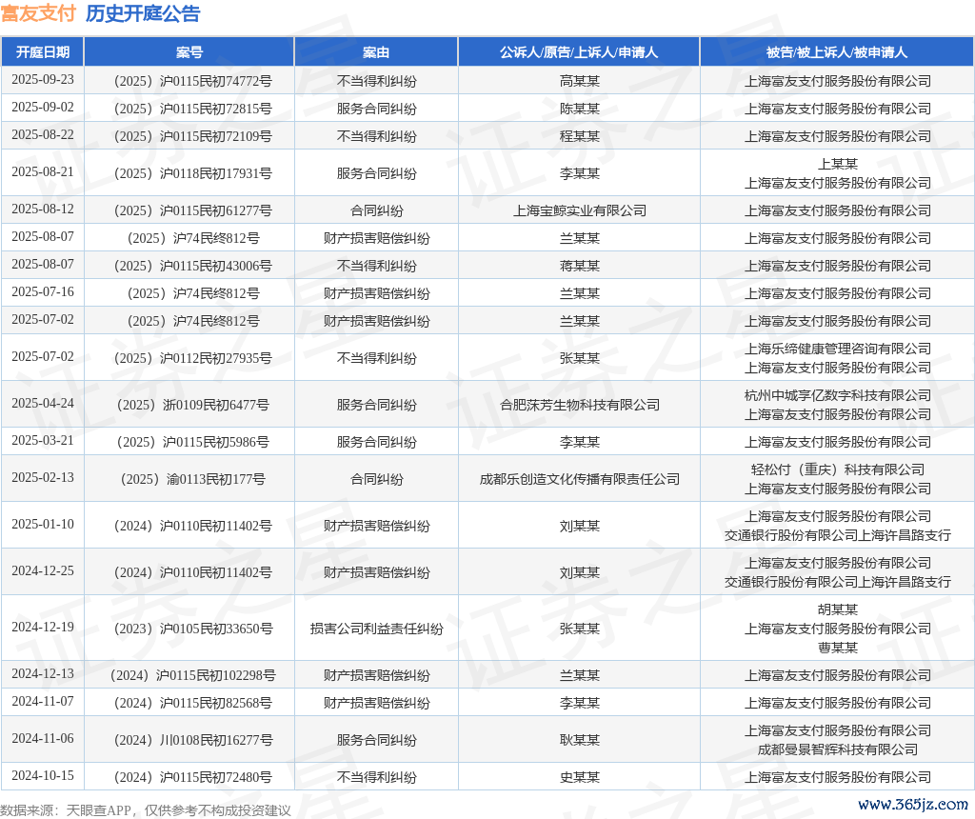Click defendant 上海乐缔健康管理咨询有限公司

coord(837,349)
